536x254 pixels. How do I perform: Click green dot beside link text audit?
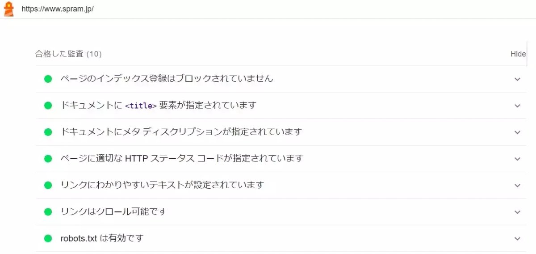click(48, 185)
